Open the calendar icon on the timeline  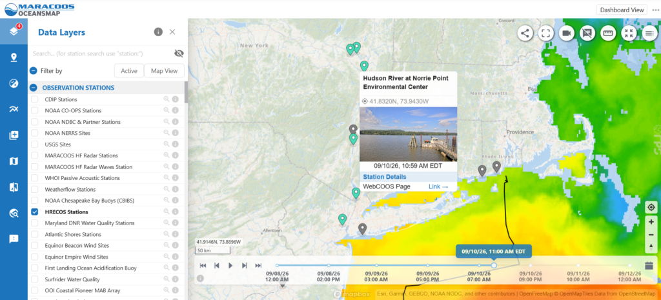pyautogui.click(x=649, y=266)
